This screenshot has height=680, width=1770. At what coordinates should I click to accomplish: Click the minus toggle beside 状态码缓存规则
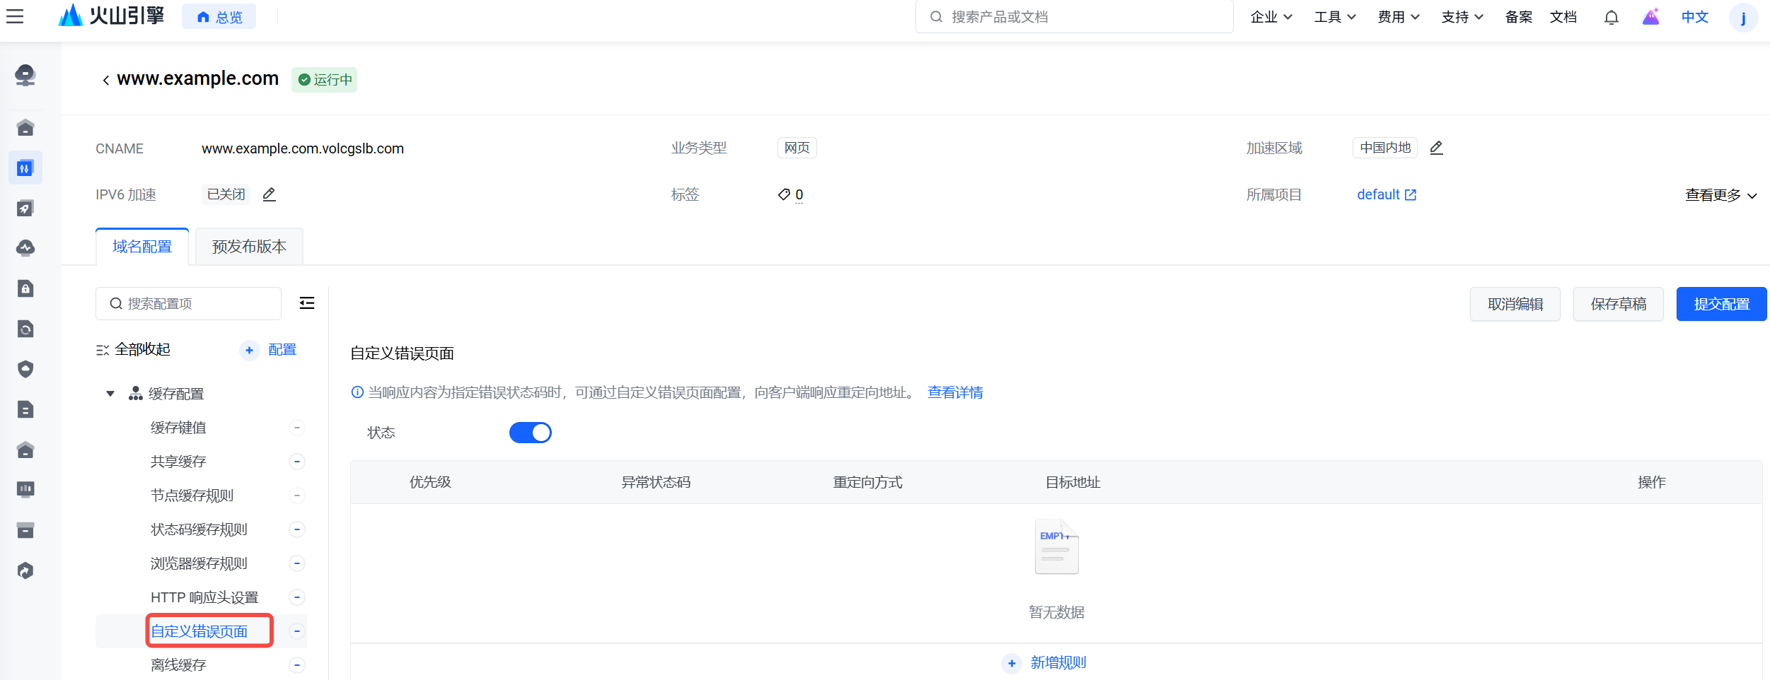[297, 529]
